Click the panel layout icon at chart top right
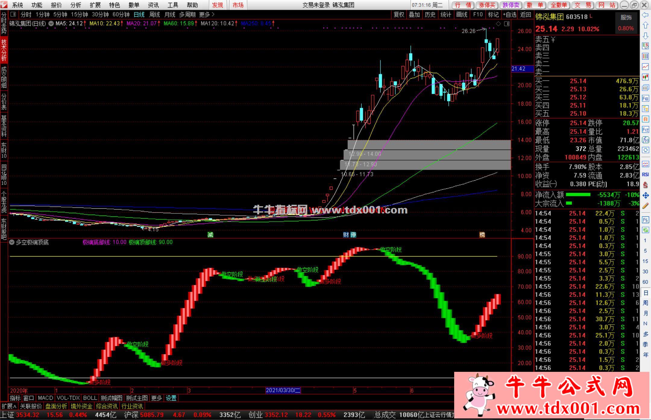This screenshot has height=420, width=651. (x=507, y=23)
